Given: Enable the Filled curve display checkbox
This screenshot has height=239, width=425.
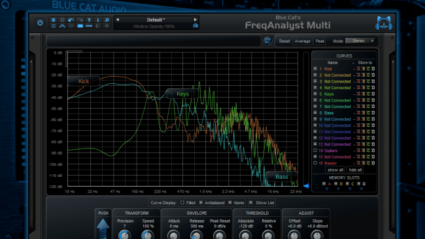Looking at the screenshot, I should (x=182, y=202).
